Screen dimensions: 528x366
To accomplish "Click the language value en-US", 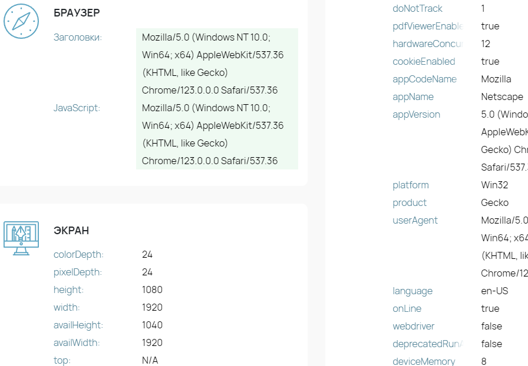I will [x=494, y=291].
